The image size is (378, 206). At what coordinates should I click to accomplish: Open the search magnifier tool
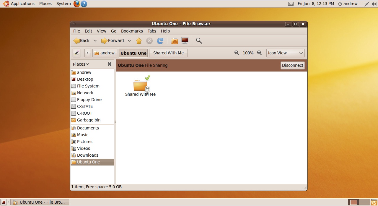[199, 41]
